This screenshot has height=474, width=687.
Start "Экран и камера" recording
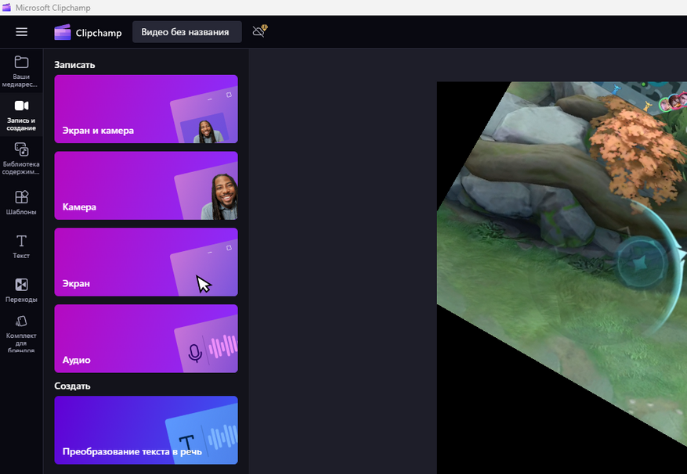coord(146,109)
